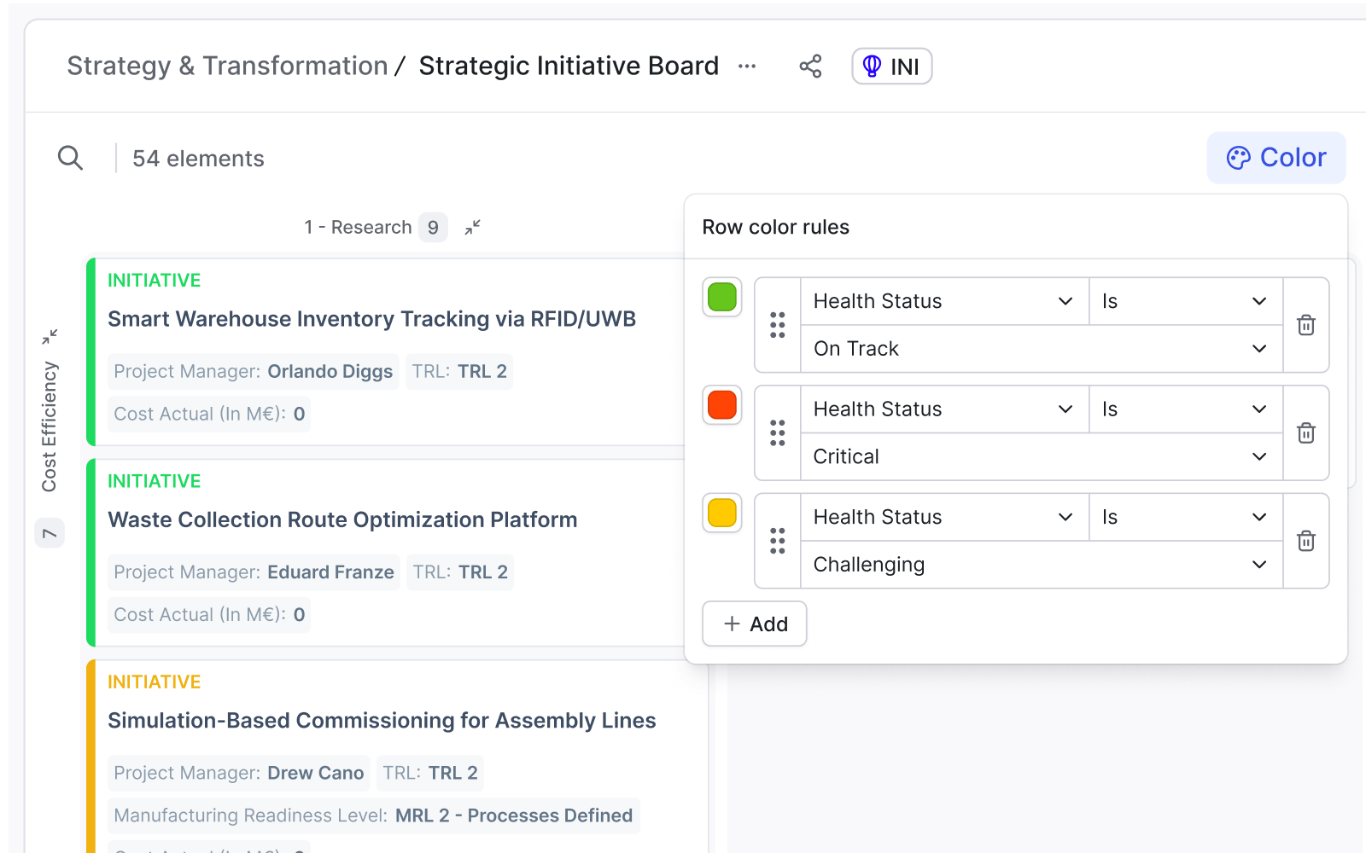Click the Cost Efficiency count badge 7

point(50,534)
